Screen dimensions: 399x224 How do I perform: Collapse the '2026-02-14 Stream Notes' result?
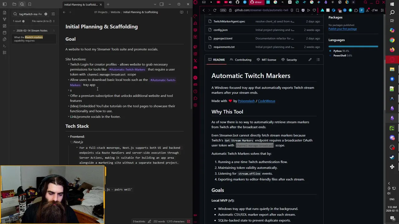(x=14, y=30)
